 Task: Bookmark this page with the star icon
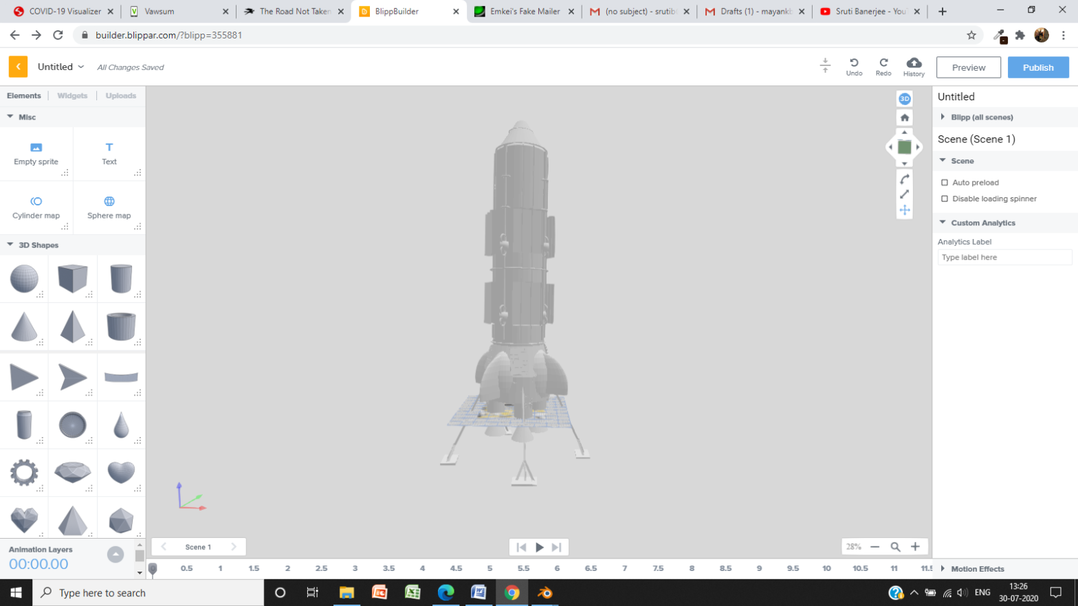click(x=971, y=35)
